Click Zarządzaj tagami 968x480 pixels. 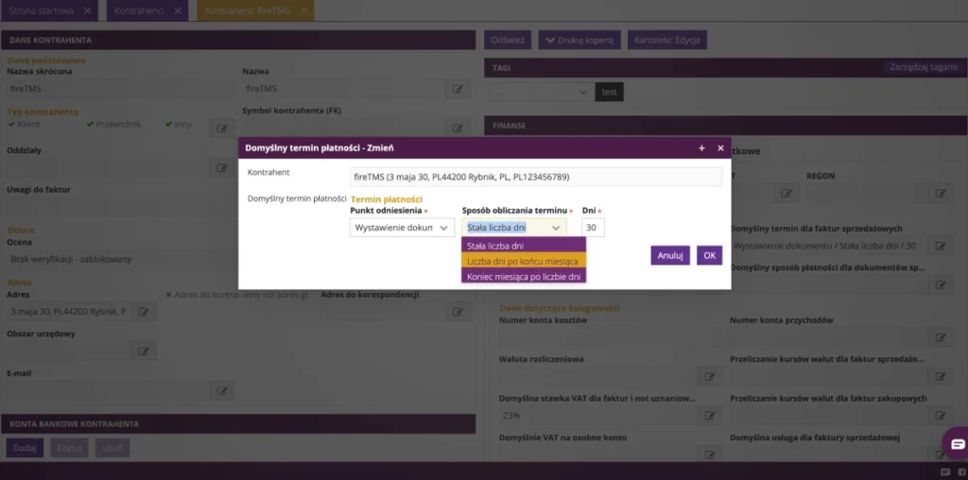[x=924, y=67]
